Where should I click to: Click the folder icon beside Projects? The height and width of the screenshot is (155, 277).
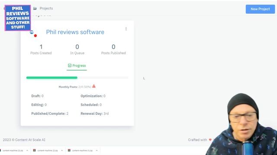35,9
